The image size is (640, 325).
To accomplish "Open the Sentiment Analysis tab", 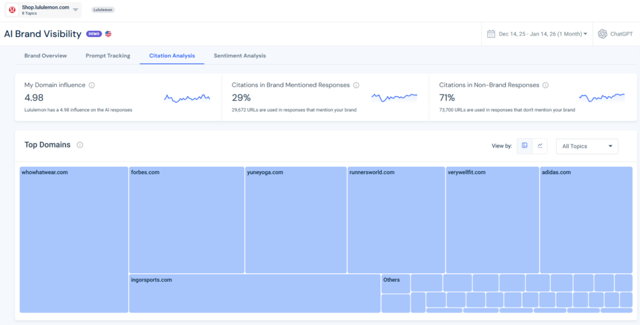I will point(239,56).
